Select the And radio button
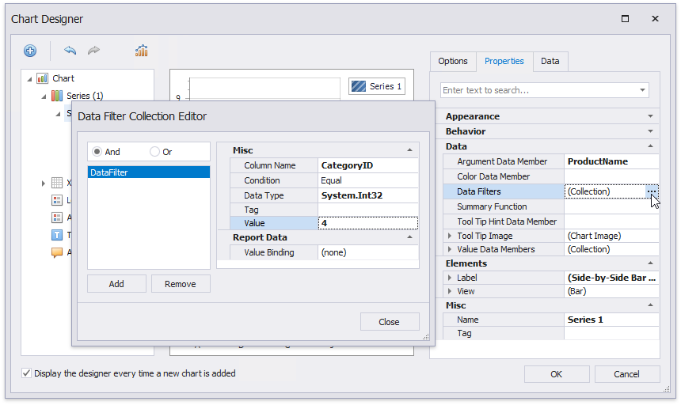The height and width of the screenshot is (405, 681). (97, 152)
